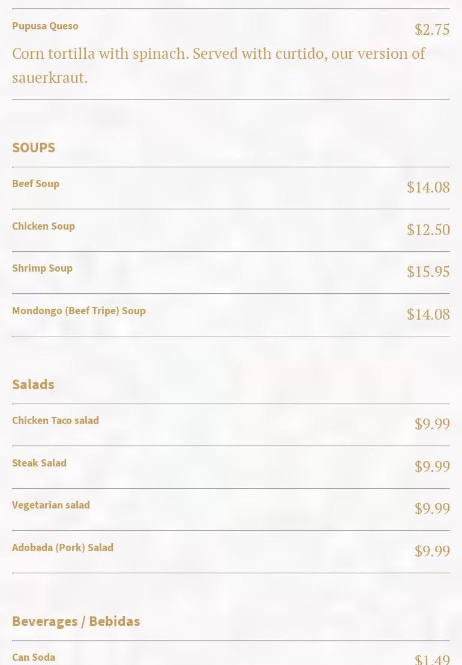Open the Beef Soup item
462x665 pixels.
[x=35, y=183]
